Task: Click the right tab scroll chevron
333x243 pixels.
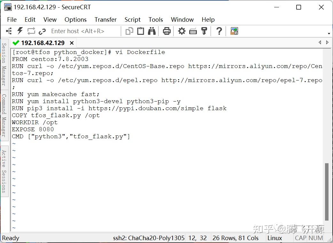Action: pyautogui.click(x=327, y=42)
